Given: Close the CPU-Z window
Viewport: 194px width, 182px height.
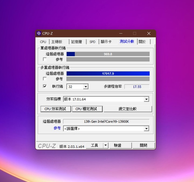Looking at the screenshot, I should [149, 33].
